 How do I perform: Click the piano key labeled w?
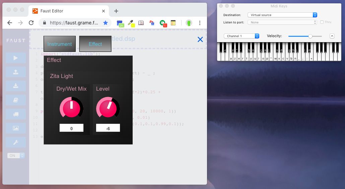275,57
